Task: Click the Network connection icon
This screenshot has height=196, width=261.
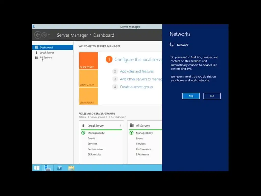Action: pos(172,45)
